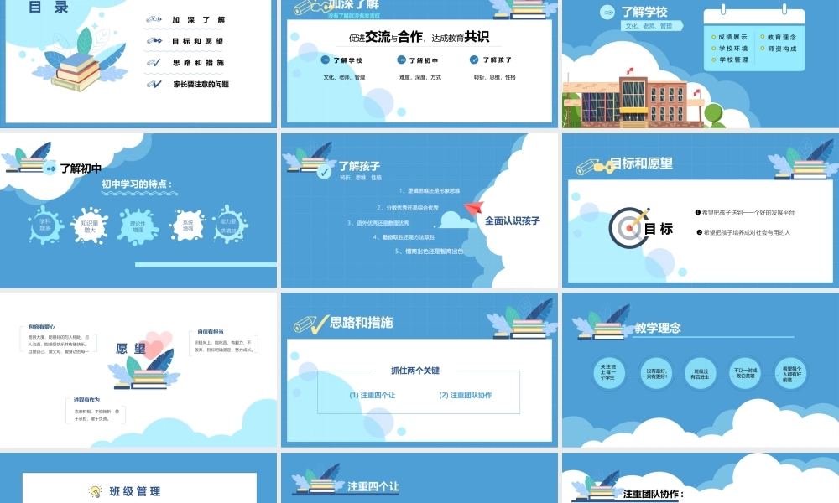The image size is (839, 503).
Task: Click the 关注班上每一个学生 circle
Action: pos(607,372)
